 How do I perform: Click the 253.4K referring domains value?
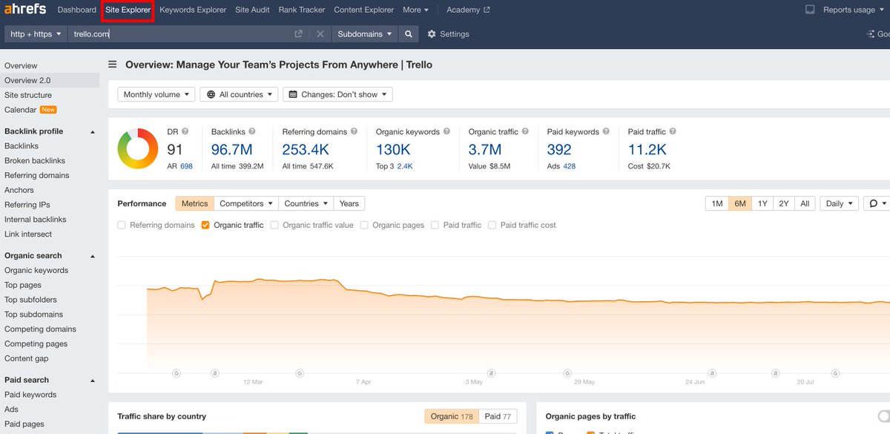pyautogui.click(x=306, y=150)
